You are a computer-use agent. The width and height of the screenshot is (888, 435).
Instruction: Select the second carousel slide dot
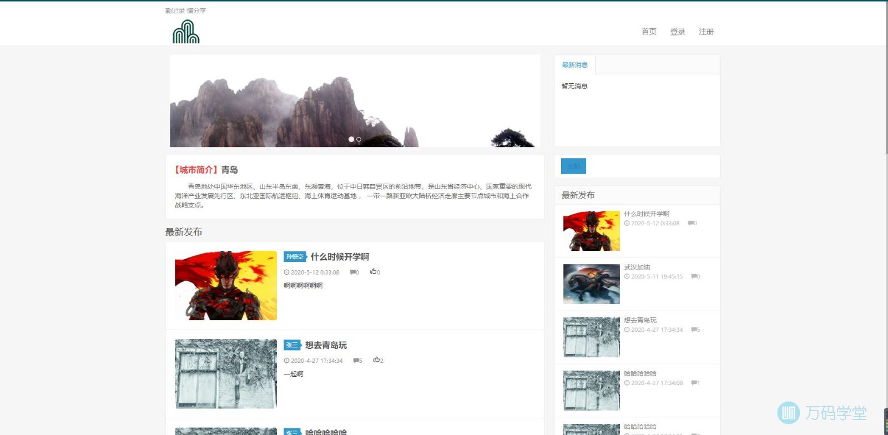(x=359, y=139)
